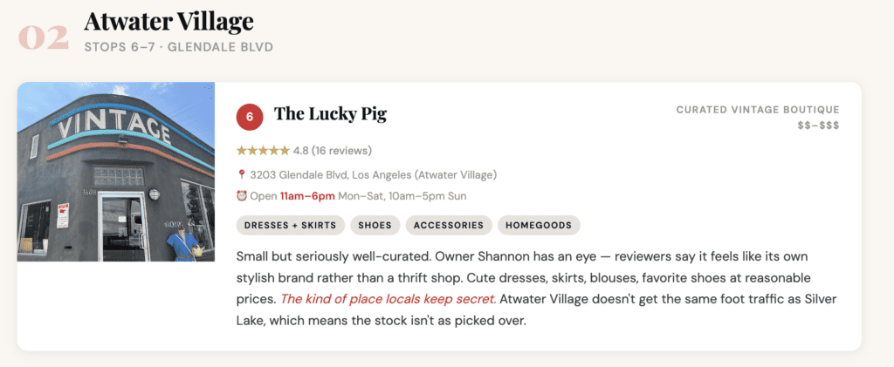Click Stops 6–7 Glendale Blvd subtitle
894x367 pixels.
pyautogui.click(x=178, y=46)
